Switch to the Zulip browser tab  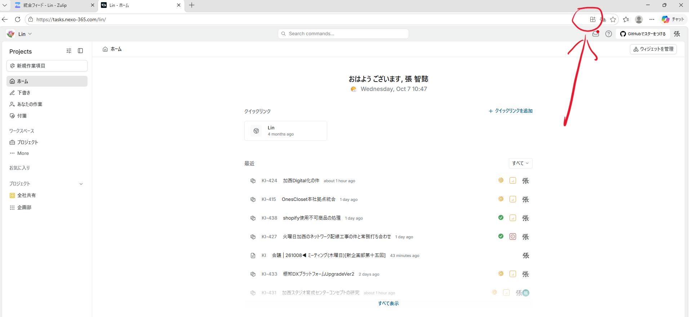(54, 5)
